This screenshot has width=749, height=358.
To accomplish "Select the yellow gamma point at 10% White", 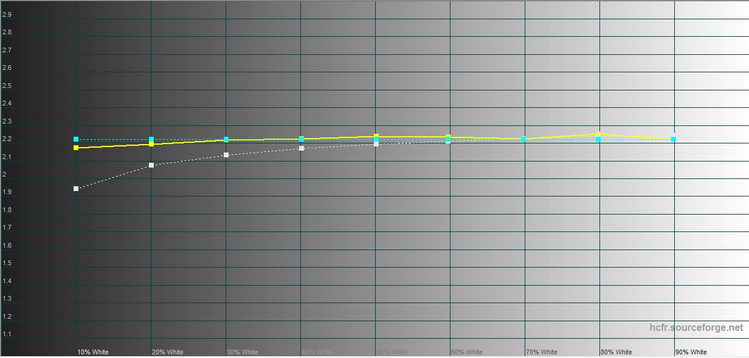I will tap(76, 148).
